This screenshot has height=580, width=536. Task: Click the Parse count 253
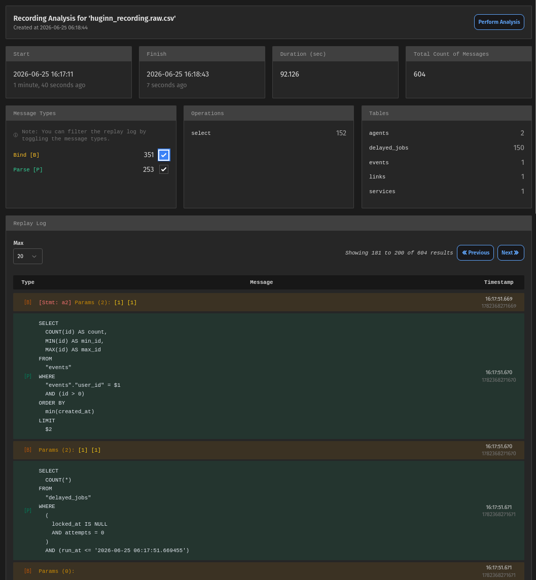(149, 169)
